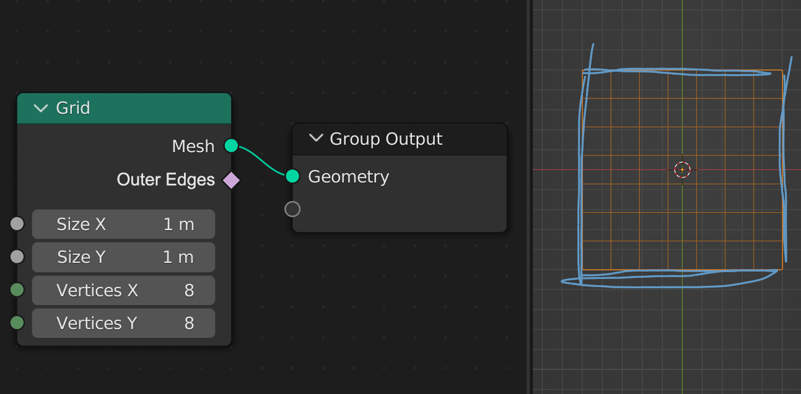Click the Outer Edges diamond output socket
801x394 pixels.
pos(231,180)
